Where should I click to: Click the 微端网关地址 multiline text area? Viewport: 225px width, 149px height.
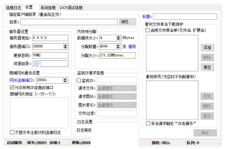coord(39,113)
